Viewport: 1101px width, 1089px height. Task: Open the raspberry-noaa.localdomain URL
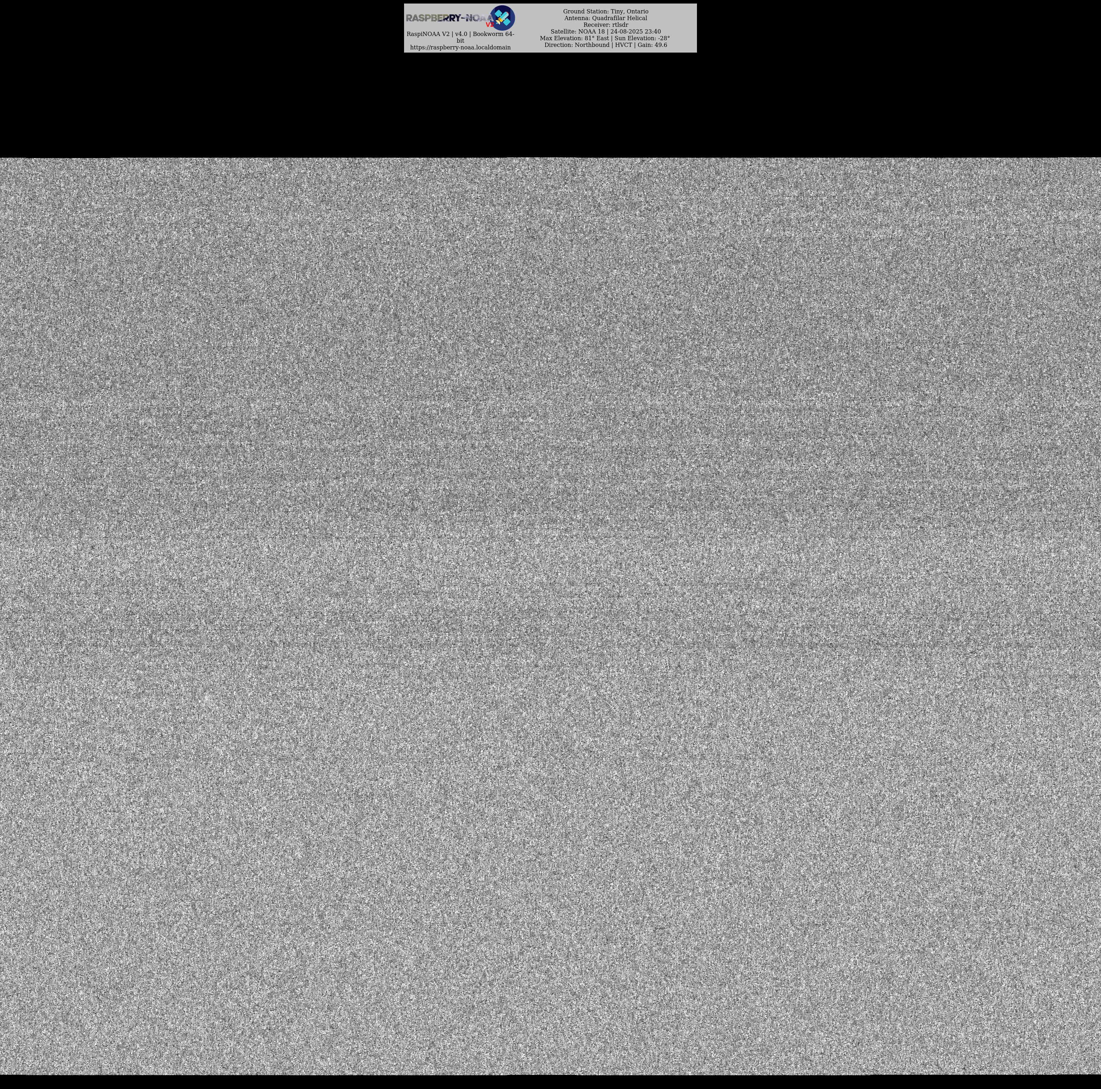tap(460, 47)
